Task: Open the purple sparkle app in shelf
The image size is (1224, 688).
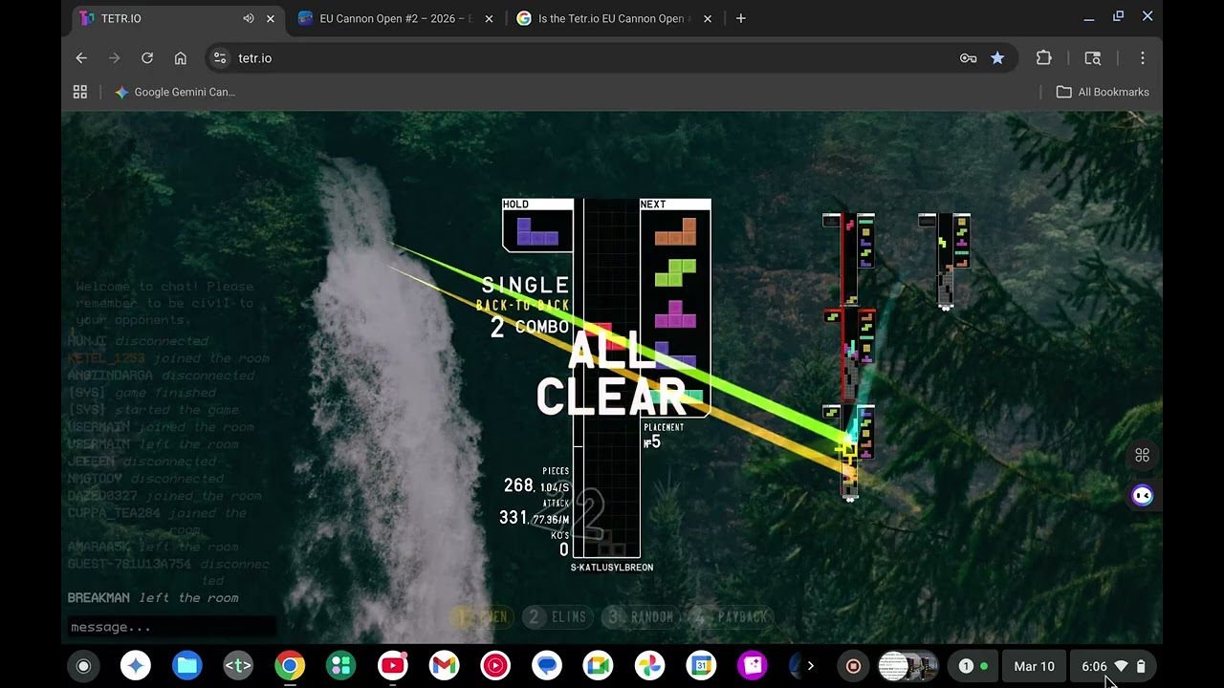Action: (753, 666)
